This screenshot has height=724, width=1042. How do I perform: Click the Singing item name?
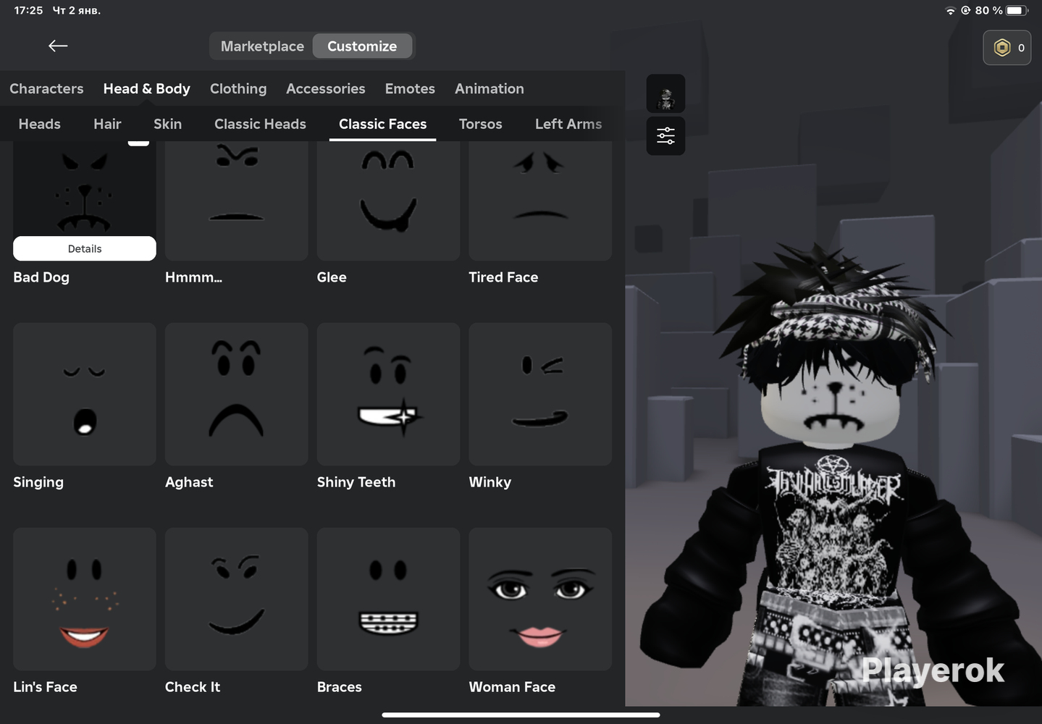pos(38,482)
